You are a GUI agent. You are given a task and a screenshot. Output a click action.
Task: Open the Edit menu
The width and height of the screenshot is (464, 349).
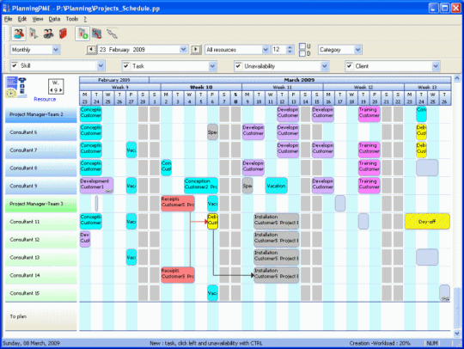point(22,19)
